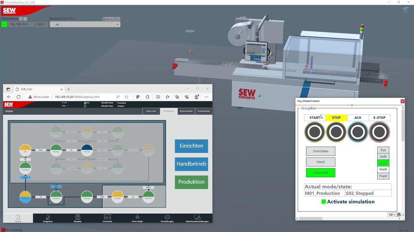This screenshot has width=414, height=232.
Task: Open the Ereignisse bell icon
Action: click(x=48, y=217)
